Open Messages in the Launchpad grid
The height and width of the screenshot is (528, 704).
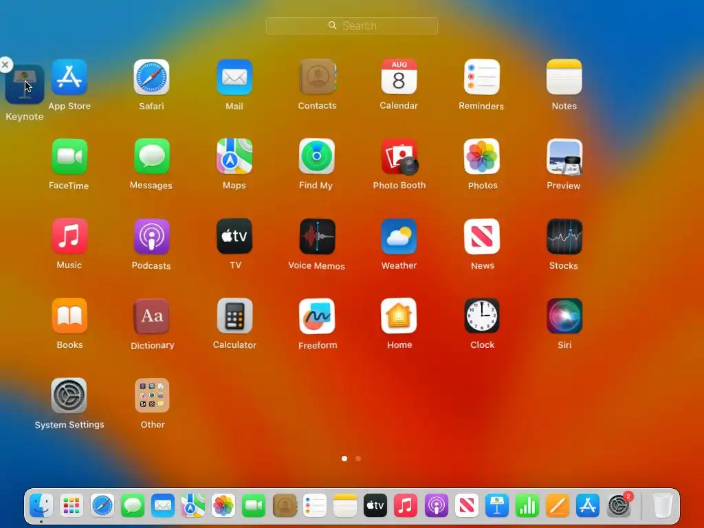tap(151, 157)
